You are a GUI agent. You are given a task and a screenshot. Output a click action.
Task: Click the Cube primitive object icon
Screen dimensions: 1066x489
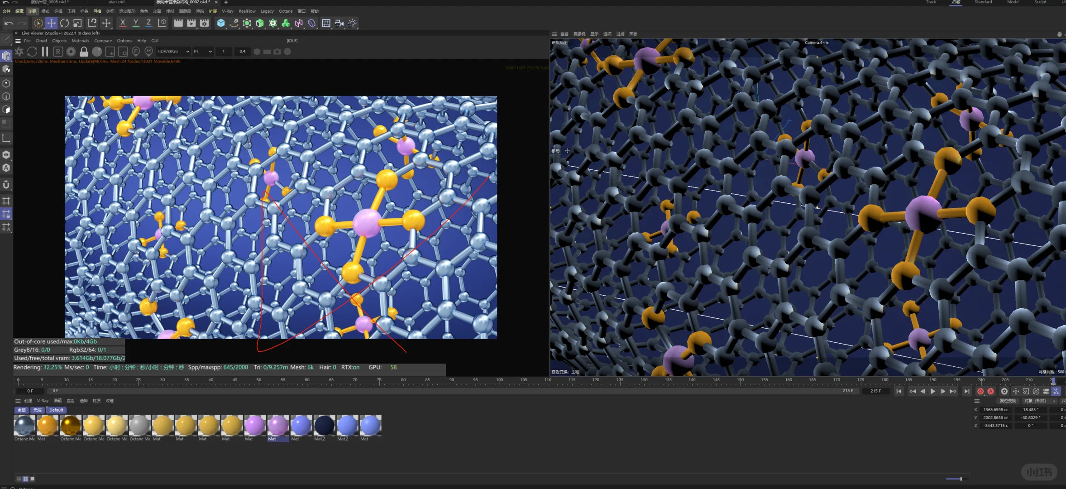click(221, 23)
